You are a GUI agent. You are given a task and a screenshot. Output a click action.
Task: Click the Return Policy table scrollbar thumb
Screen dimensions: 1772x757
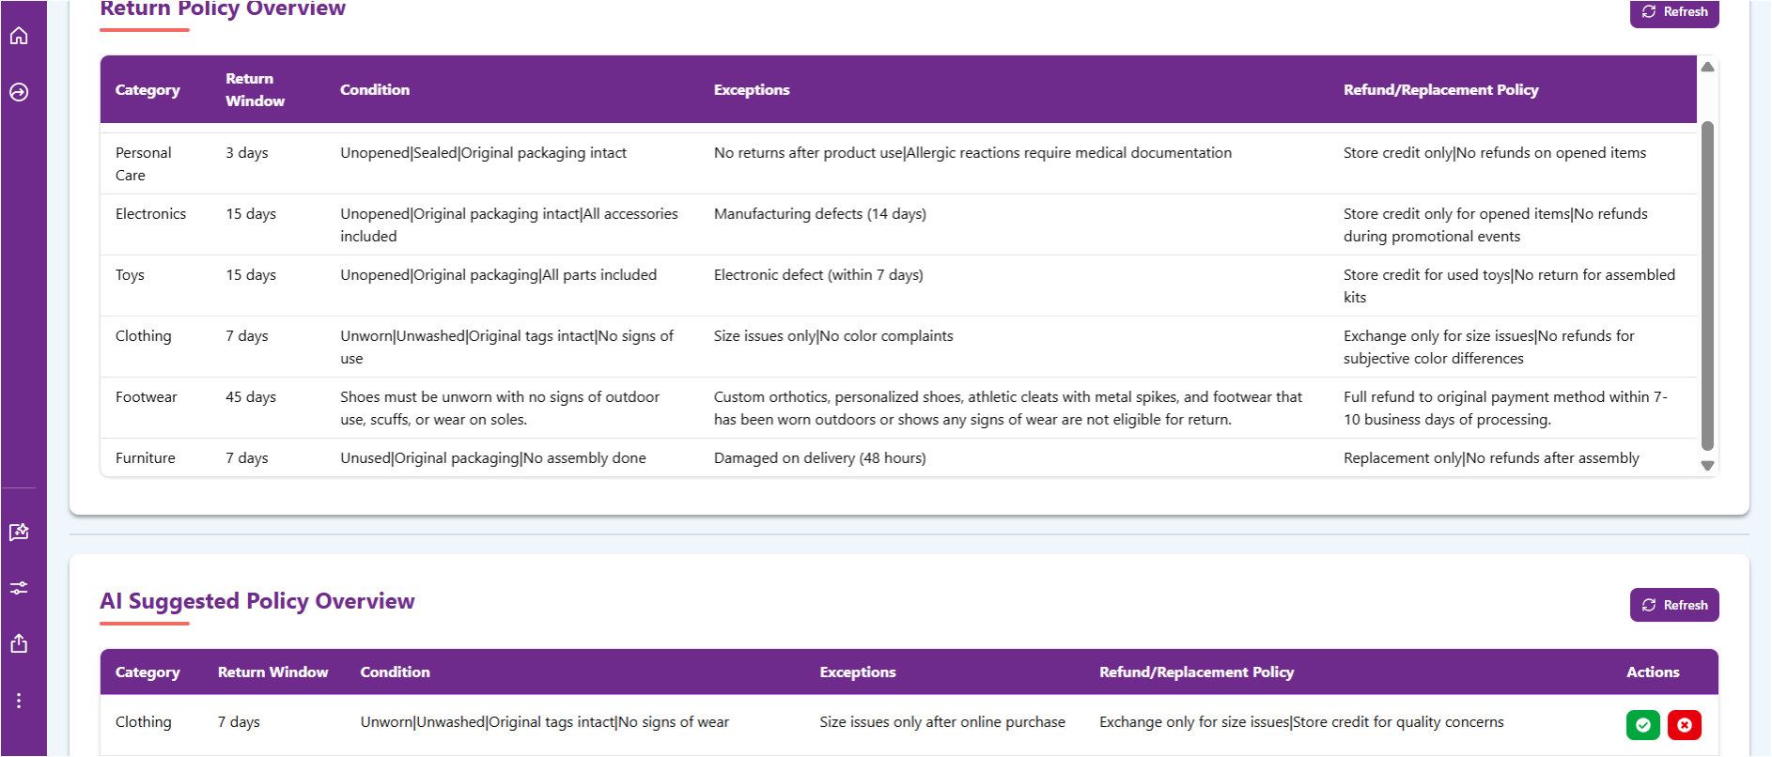tap(1708, 286)
